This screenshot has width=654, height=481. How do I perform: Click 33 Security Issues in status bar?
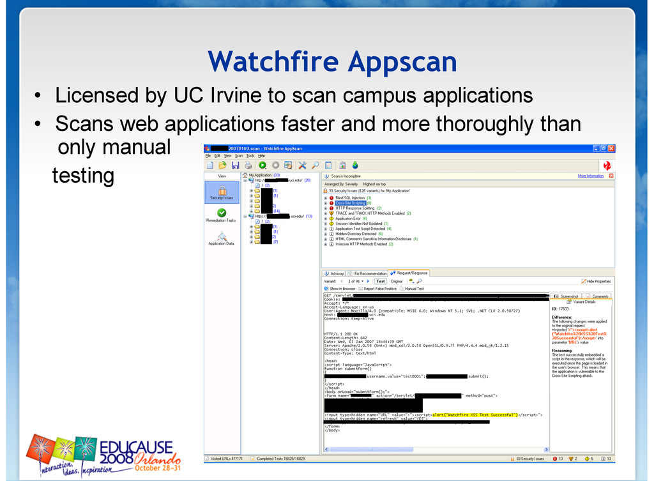(528, 459)
